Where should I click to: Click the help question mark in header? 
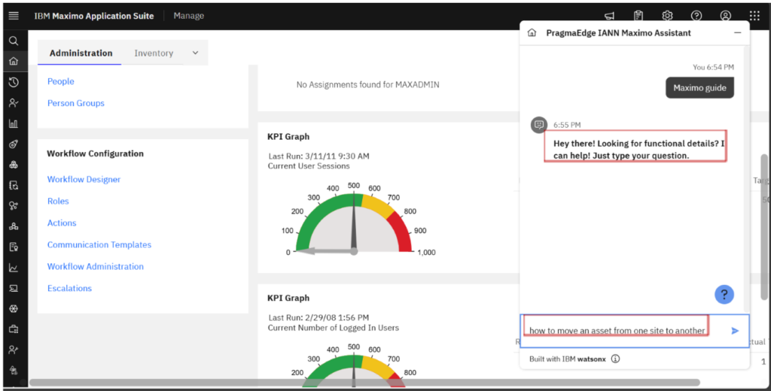(x=696, y=16)
